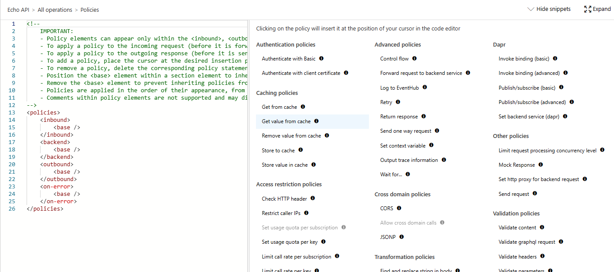Image resolution: width=614 pixels, height=272 pixels.
Task: Open the Echo API breadcrumb
Action: (x=18, y=10)
